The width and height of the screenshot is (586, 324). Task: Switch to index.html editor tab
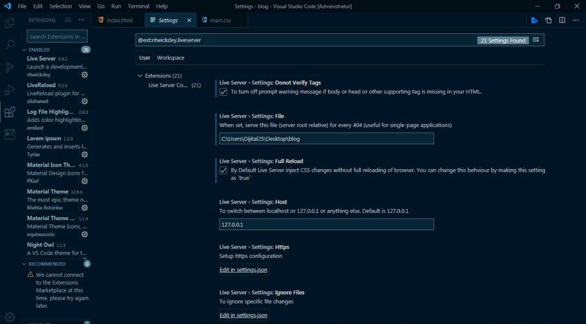[x=119, y=20]
